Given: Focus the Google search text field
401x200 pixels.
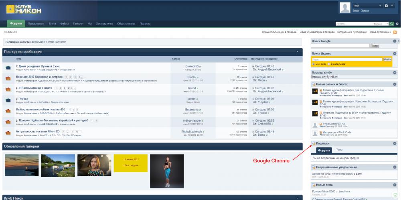Looking at the screenshot, I should [340, 46].
